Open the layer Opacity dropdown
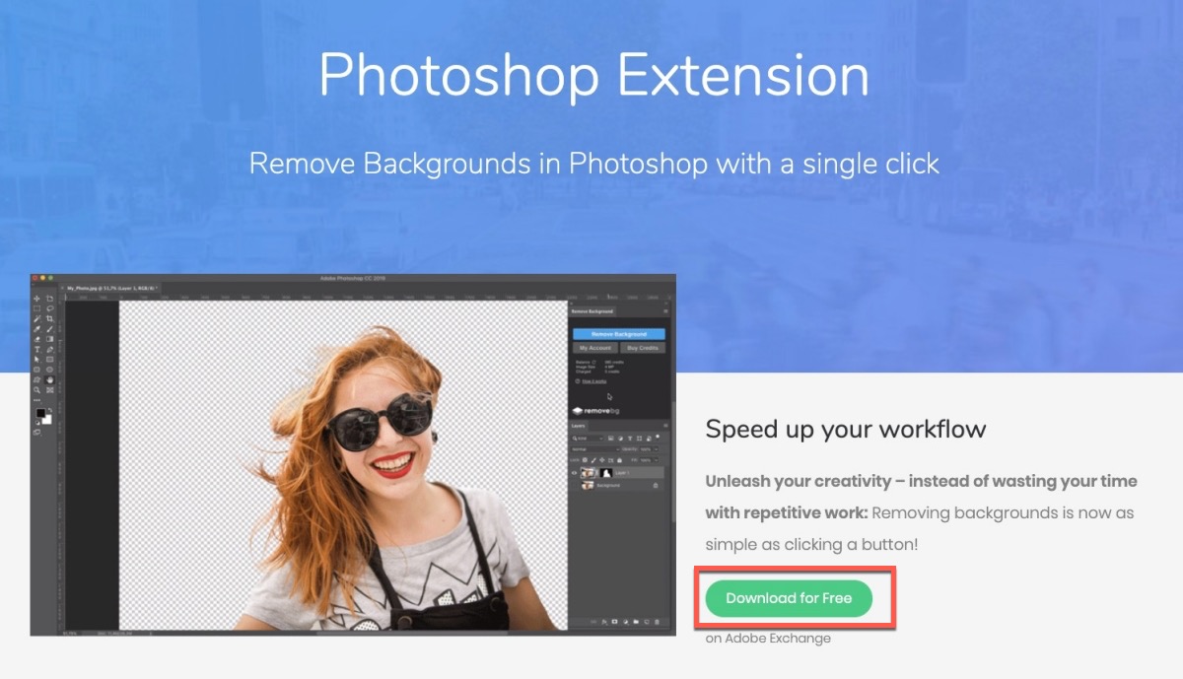 click(x=656, y=449)
